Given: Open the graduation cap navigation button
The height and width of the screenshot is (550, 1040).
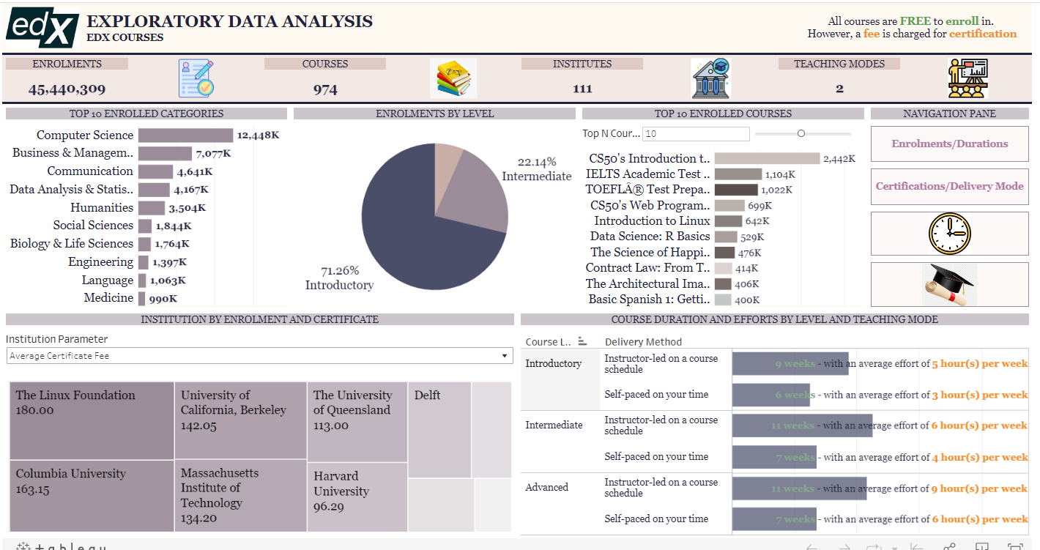Looking at the screenshot, I should 949,284.
